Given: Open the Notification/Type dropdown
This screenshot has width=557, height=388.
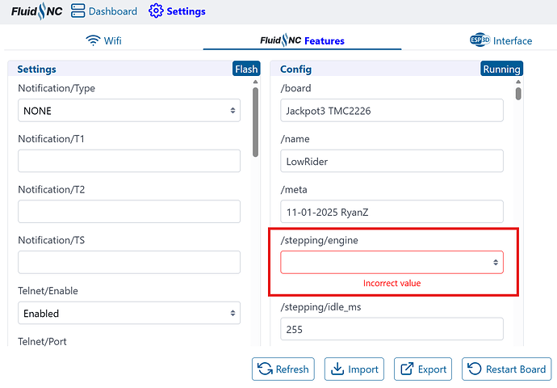Looking at the screenshot, I should click(129, 111).
